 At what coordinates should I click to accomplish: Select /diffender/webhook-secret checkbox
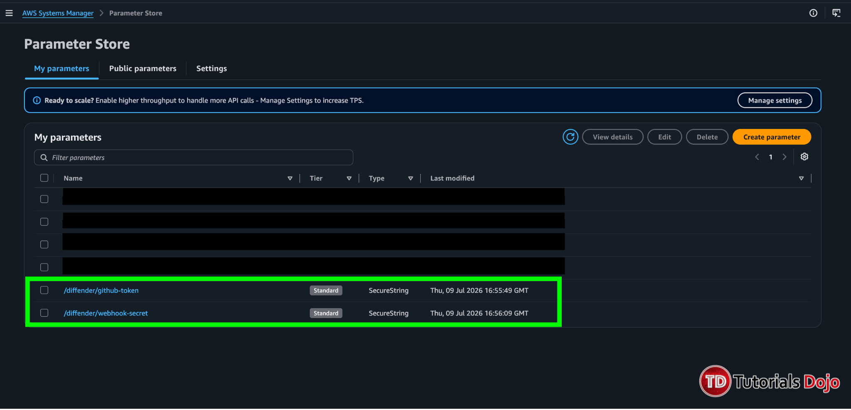click(44, 313)
